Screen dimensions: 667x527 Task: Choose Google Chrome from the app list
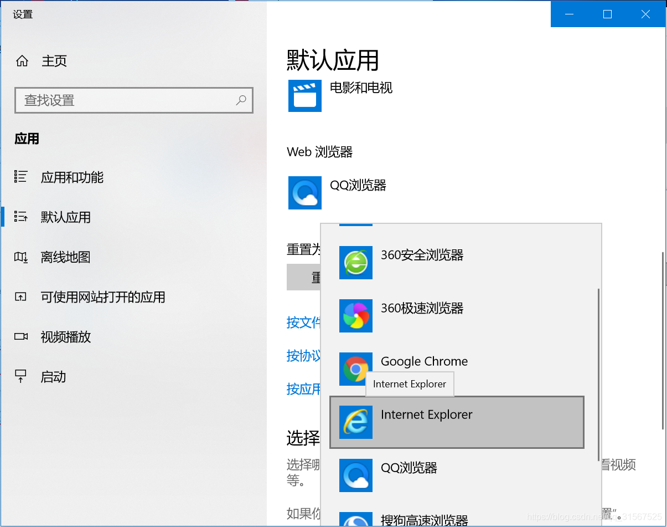[x=457, y=369]
